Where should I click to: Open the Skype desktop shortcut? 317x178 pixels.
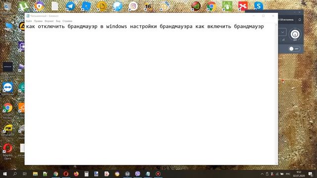tap(259, 6)
